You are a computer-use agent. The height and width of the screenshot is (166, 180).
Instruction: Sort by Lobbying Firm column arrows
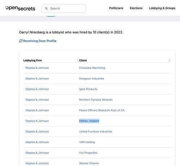click(x=77, y=60)
